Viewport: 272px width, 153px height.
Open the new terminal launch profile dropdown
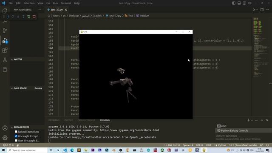click(x=252, y=120)
